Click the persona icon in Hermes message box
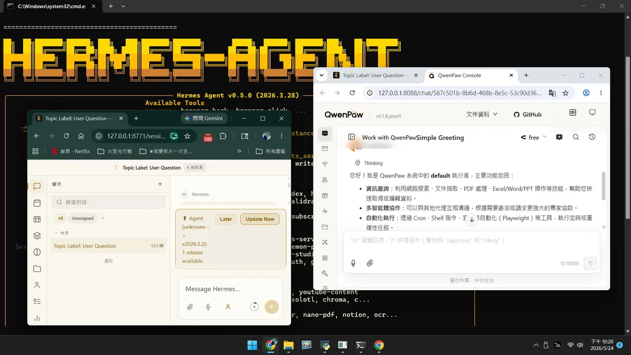The height and width of the screenshot is (355, 631). click(x=228, y=307)
